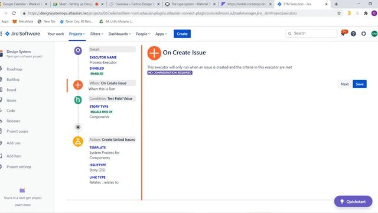This screenshot has height=213, width=378.
Task: Click the green Condition branch step icon
Action: point(78,100)
